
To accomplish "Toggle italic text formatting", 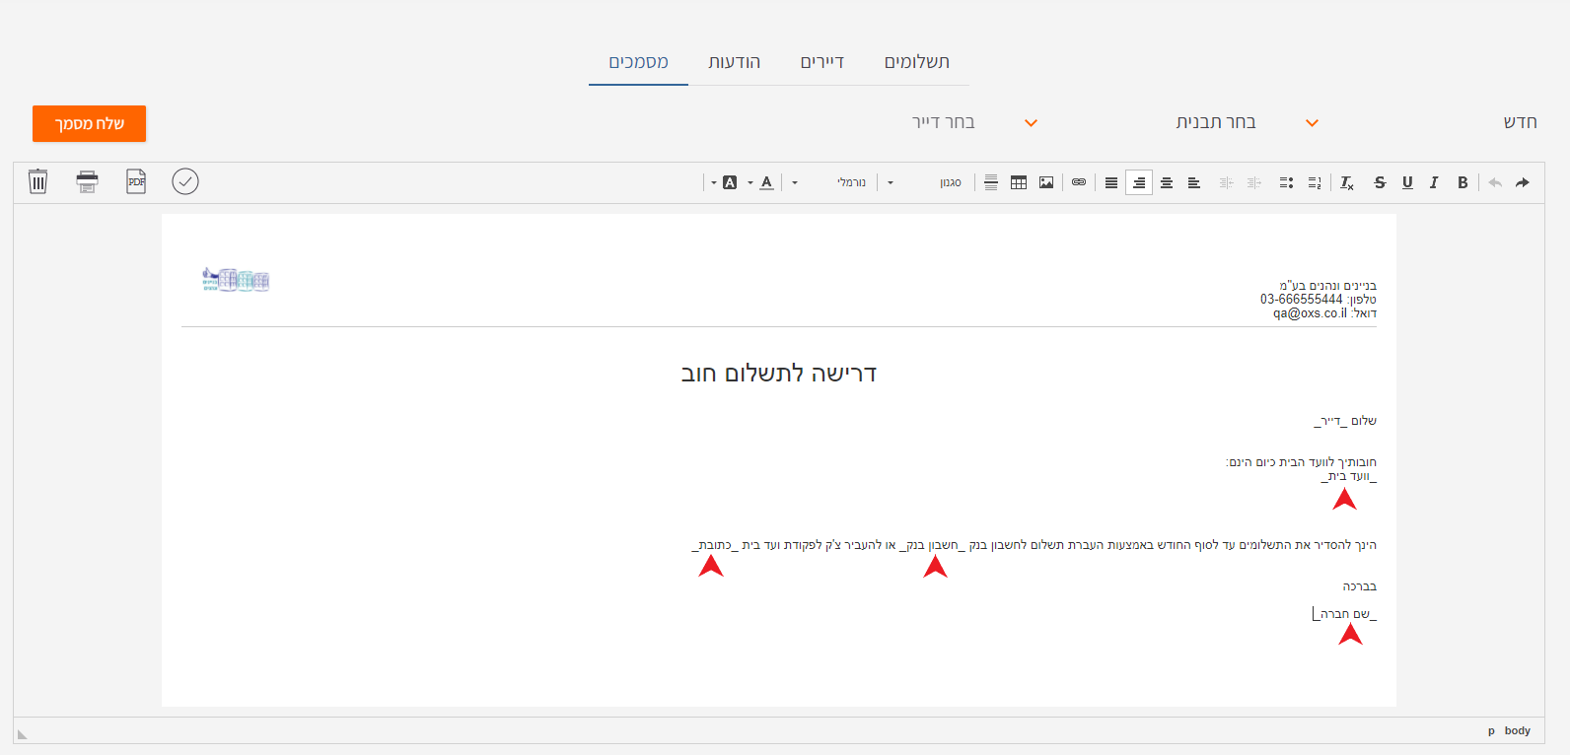I will 1434,182.
